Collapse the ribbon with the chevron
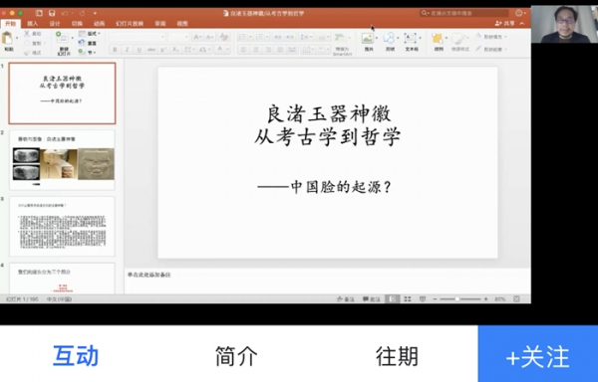This screenshot has height=382, width=598. (x=522, y=24)
